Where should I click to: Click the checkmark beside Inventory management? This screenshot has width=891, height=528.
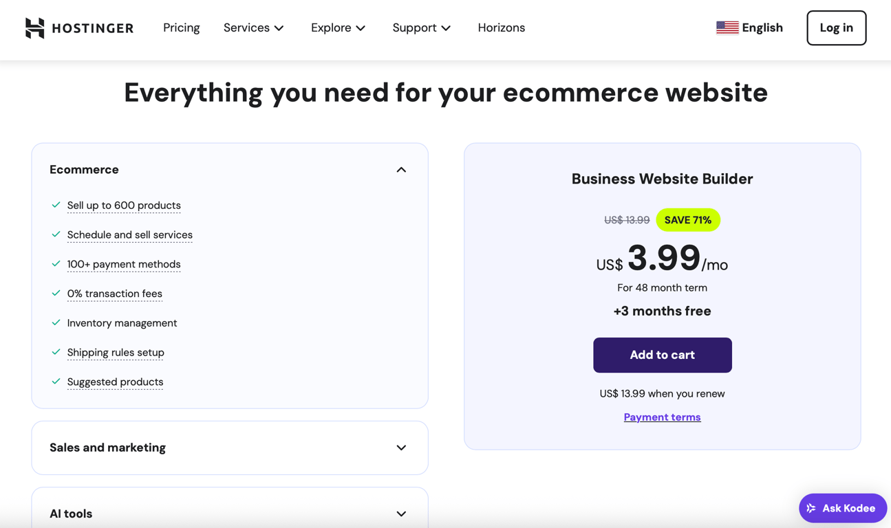click(x=56, y=322)
